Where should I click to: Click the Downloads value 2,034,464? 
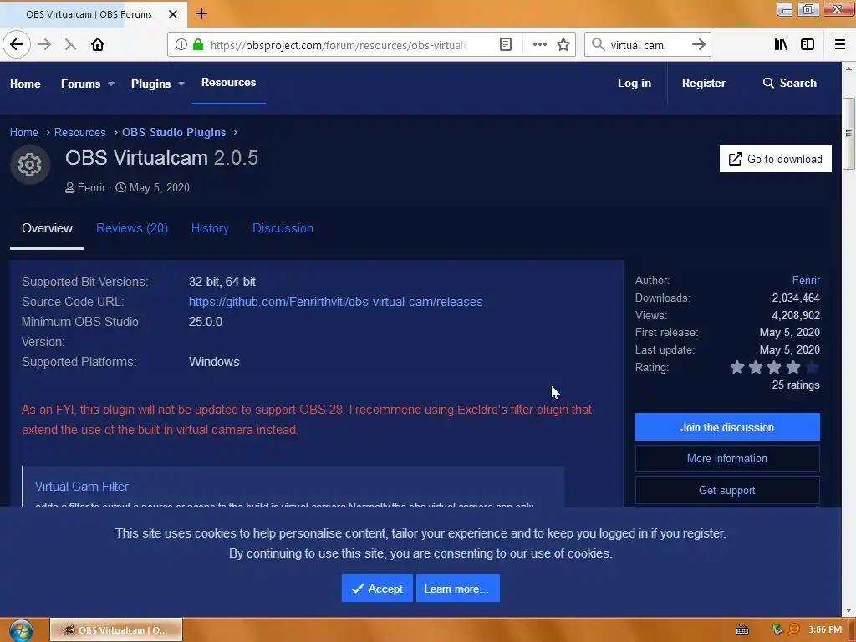(x=796, y=298)
